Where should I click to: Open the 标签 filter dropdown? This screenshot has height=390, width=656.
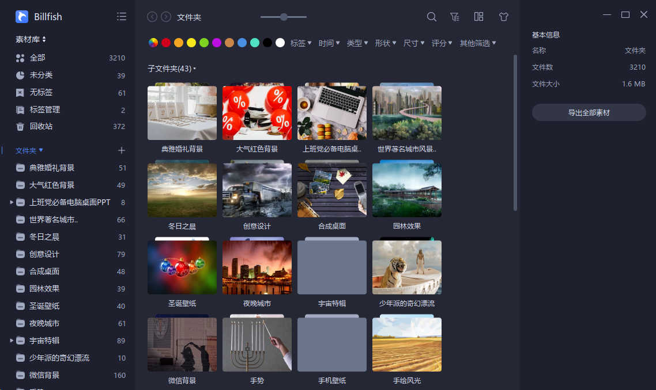click(x=301, y=43)
